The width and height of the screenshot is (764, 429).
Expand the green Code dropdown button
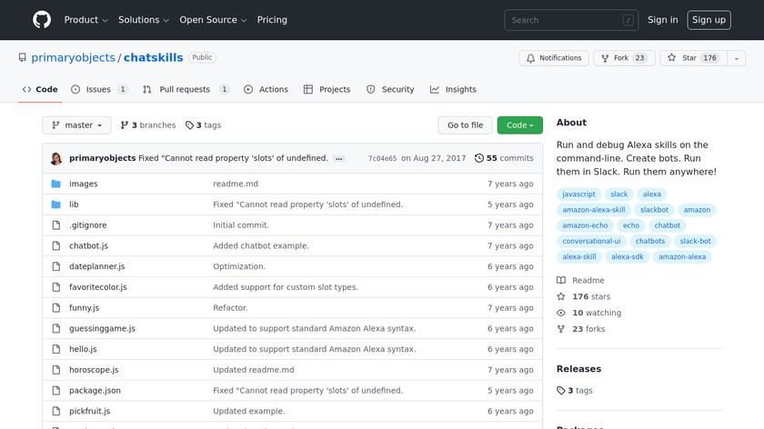(519, 125)
